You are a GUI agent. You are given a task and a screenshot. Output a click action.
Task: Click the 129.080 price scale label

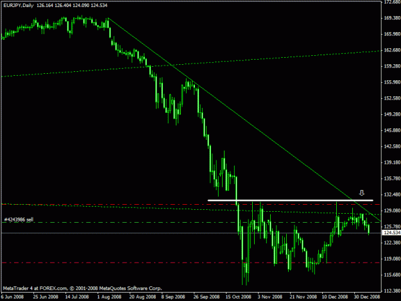(392, 211)
